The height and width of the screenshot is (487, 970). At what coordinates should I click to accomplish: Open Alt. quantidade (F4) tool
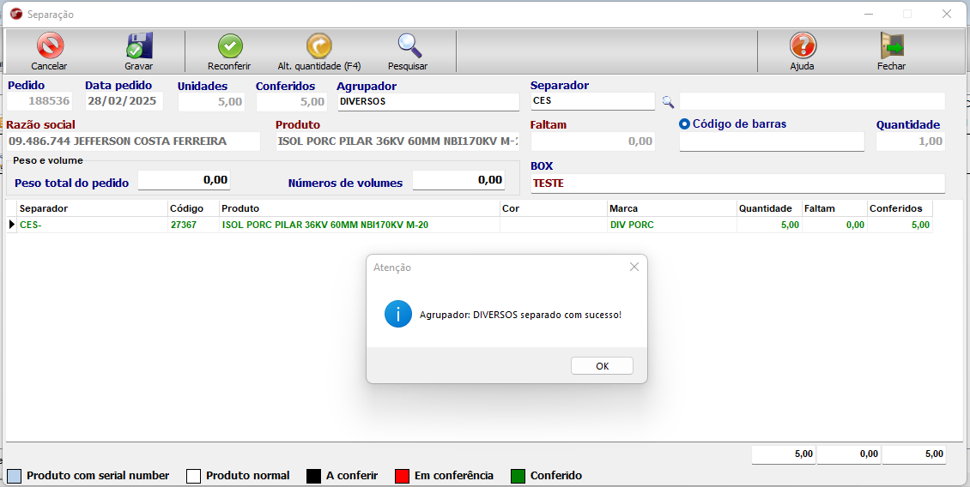pyautogui.click(x=318, y=46)
